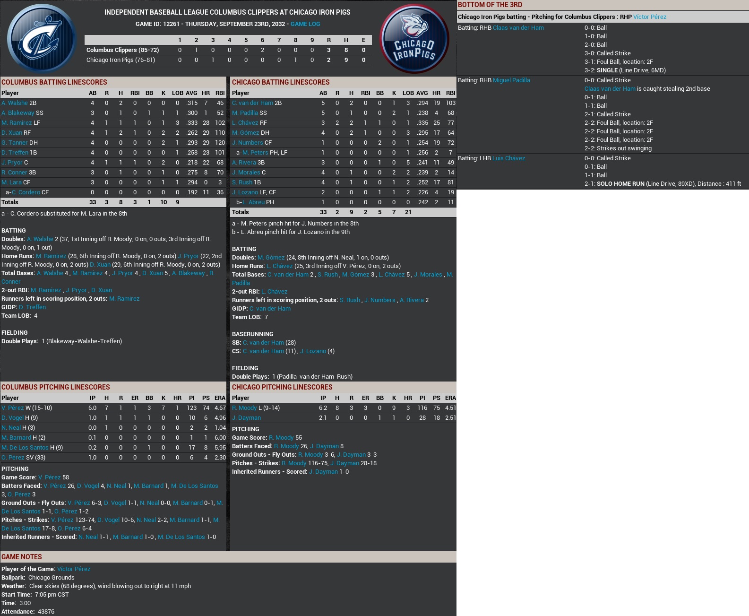Open L. Abreu PH player link
The image size is (749, 616).
pos(253,202)
